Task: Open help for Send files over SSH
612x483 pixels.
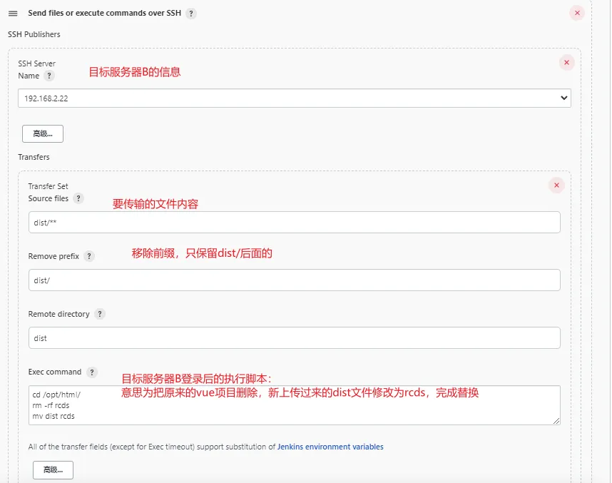Action: point(191,14)
